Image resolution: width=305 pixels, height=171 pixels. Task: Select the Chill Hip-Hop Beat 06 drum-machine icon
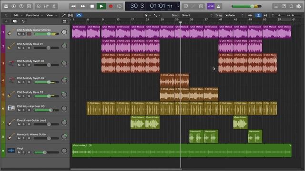tap(11, 108)
